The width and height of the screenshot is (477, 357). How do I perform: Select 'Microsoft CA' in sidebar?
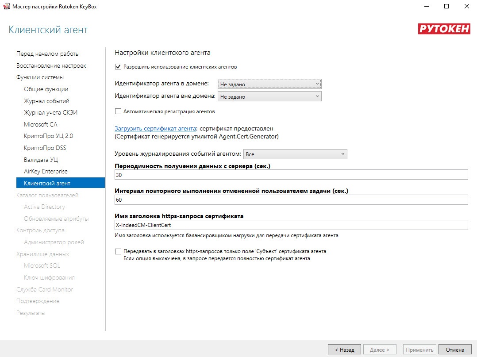40,125
